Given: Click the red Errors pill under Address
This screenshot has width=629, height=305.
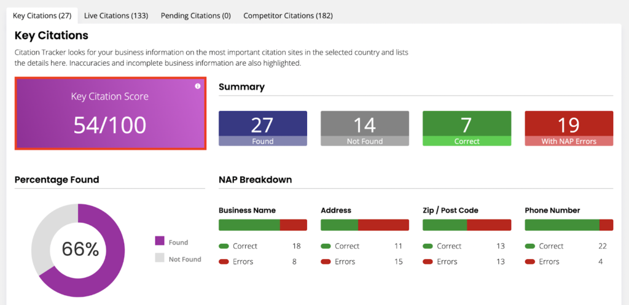Looking at the screenshot, I should (x=326, y=261).
